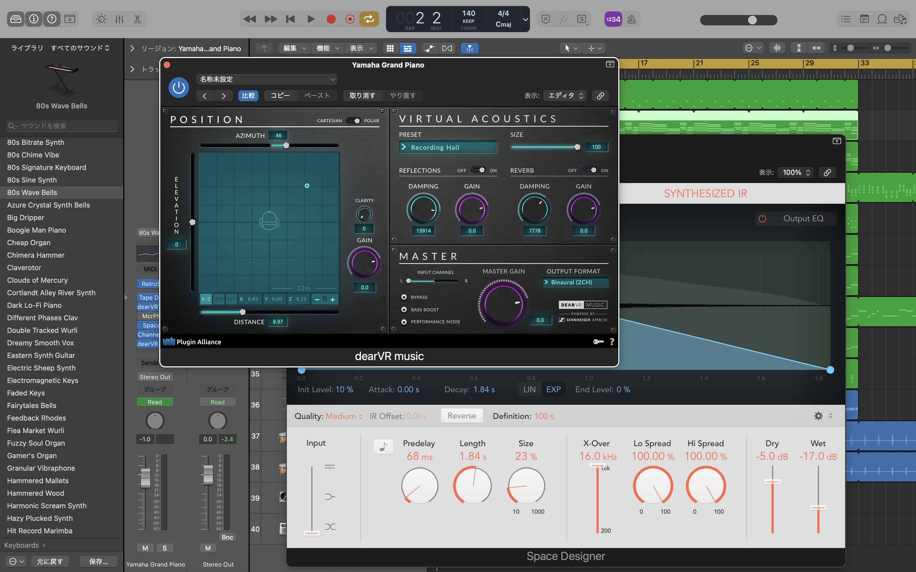Go to project beginning
Screen dimensions: 916x572
pyautogui.click(x=290, y=19)
